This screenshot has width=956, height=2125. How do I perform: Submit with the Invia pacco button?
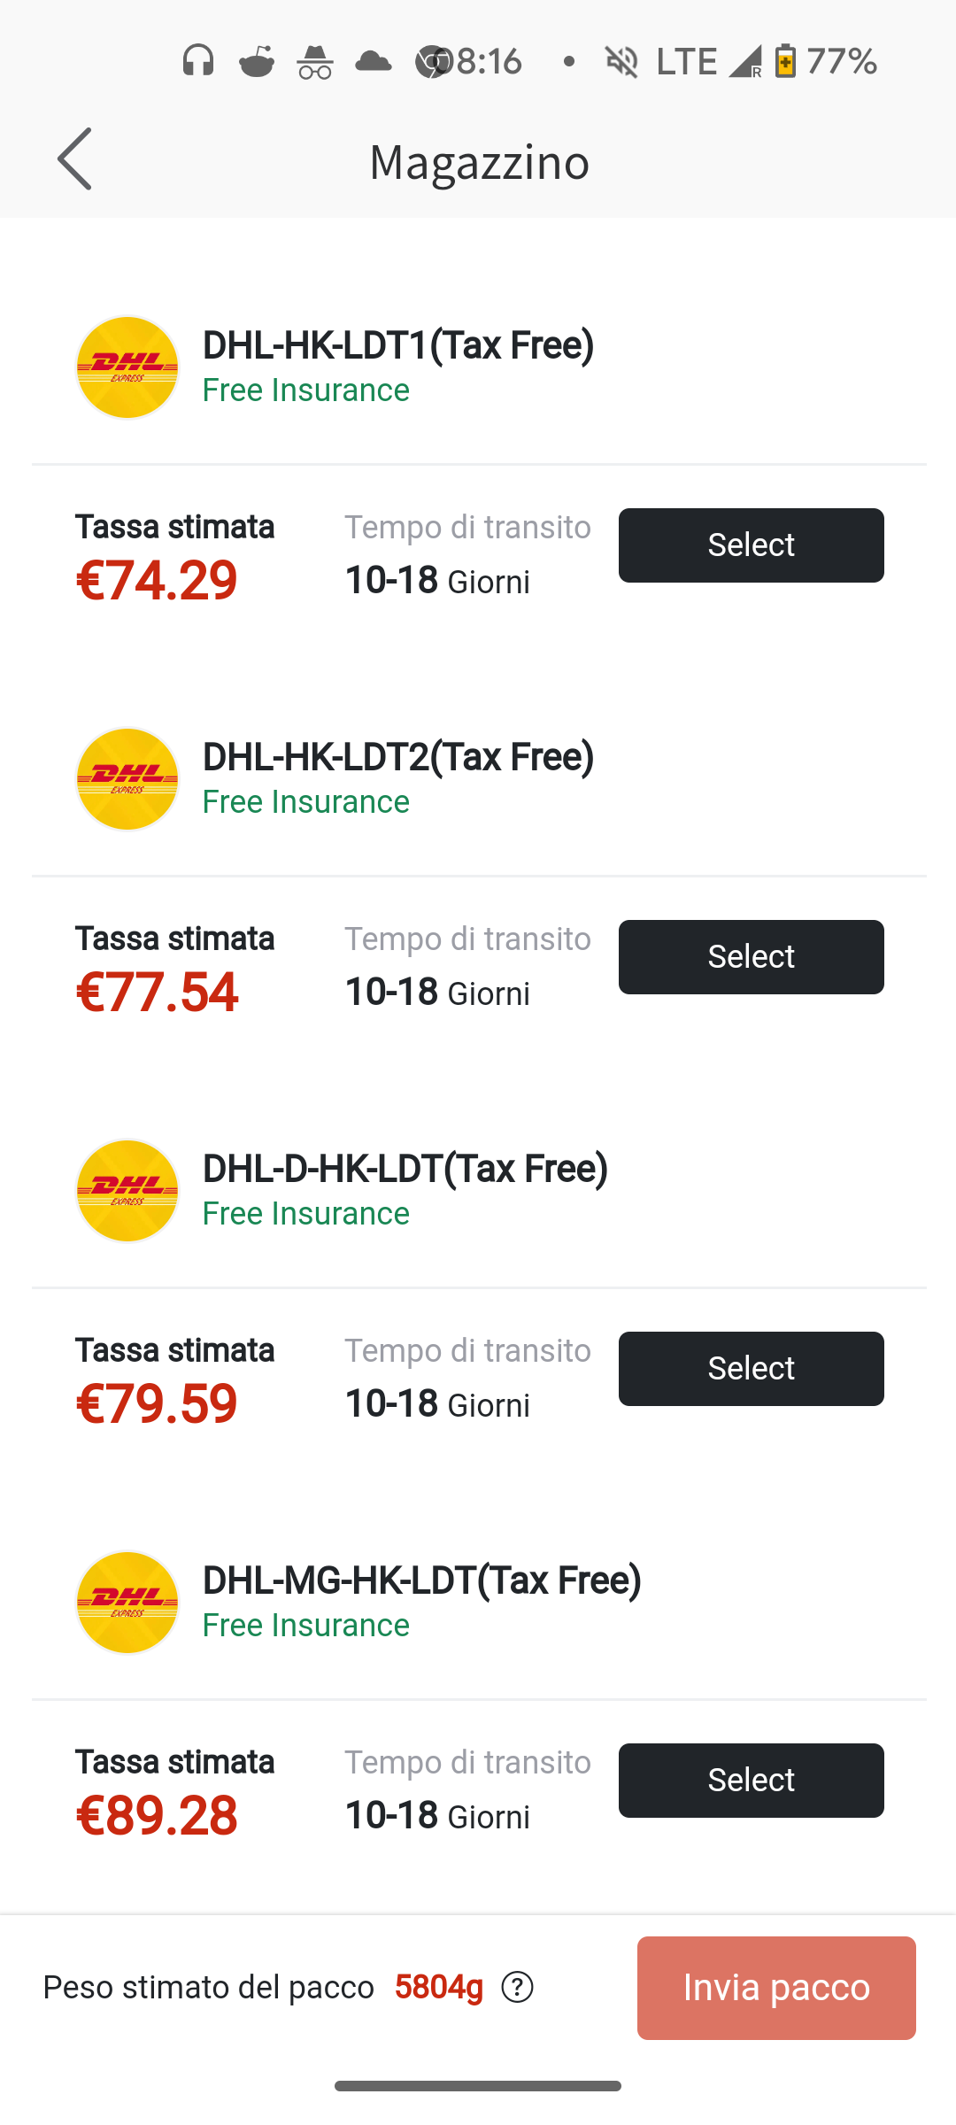[776, 1988]
